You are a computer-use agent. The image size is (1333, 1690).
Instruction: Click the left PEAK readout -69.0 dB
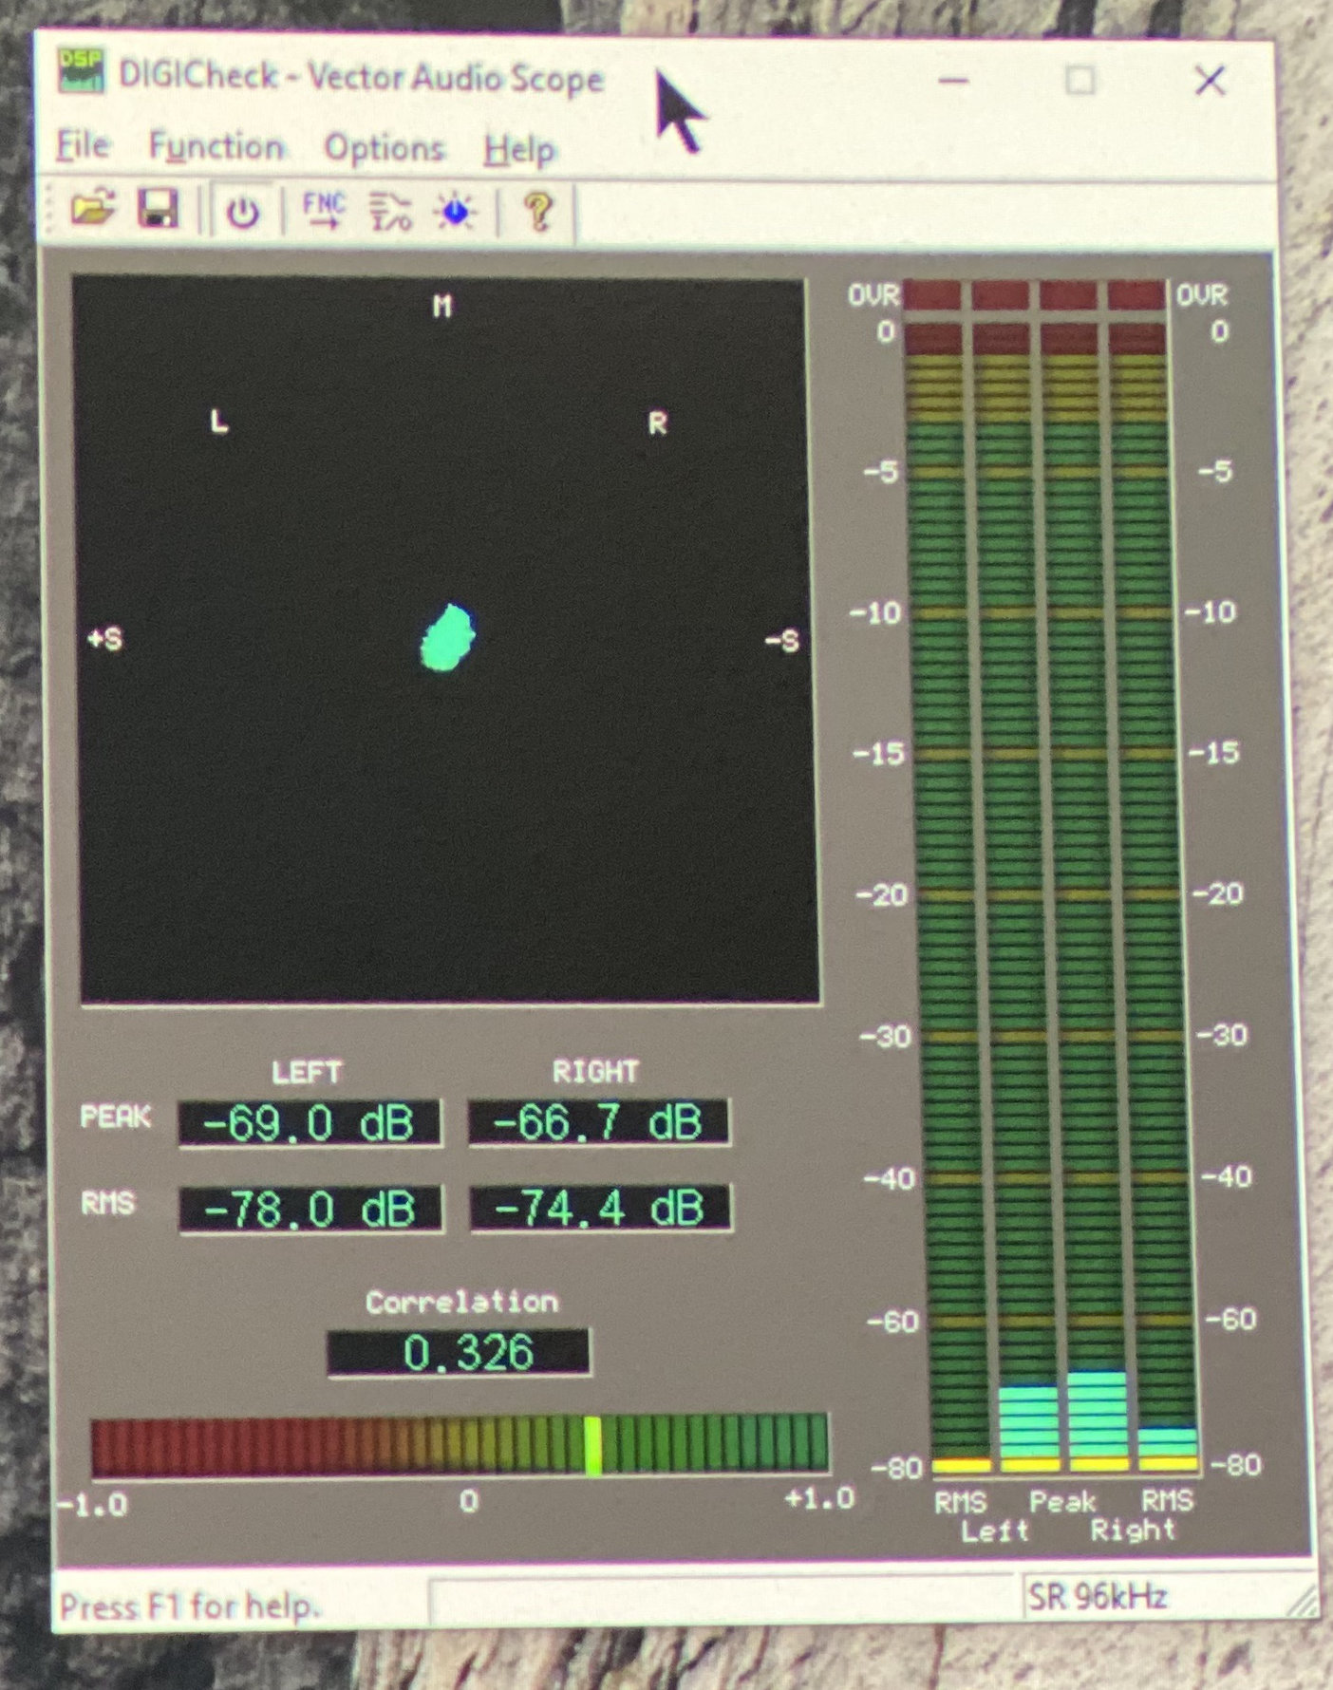pyautogui.click(x=310, y=1123)
